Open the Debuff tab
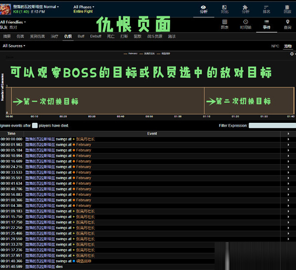The width and height of the screenshot is (296, 270). (95, 36)
